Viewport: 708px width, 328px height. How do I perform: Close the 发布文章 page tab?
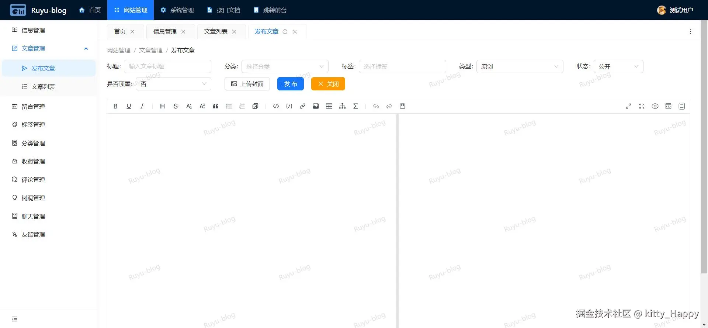[295, 32]
